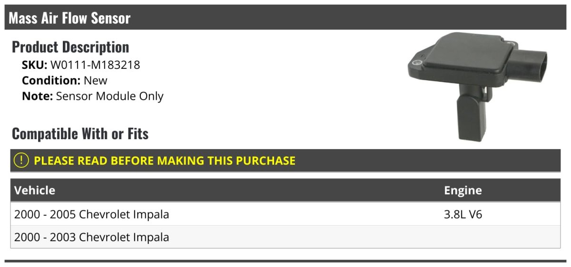Click the exclamation warning icon
Viewport: 571px width, 267px height.
tap(21, 161)
